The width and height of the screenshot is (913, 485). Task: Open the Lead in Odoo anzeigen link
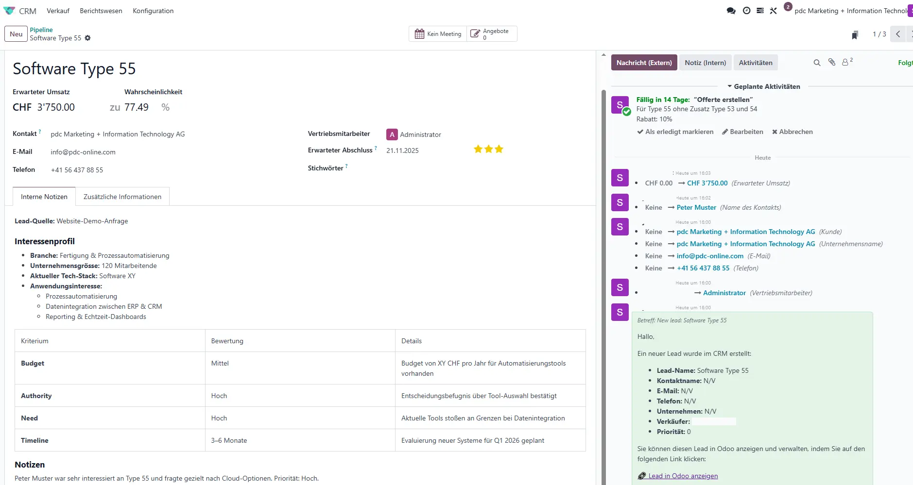click(x=683, y=476)
